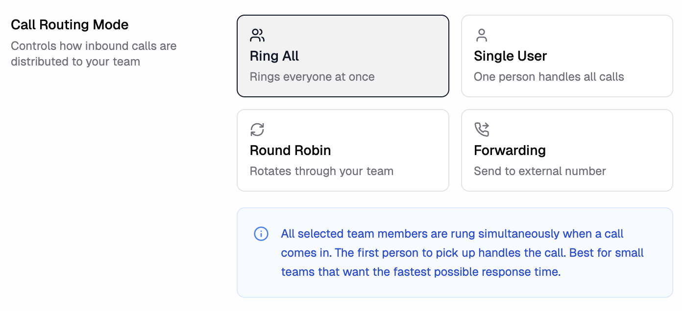
Task: Click "Rotates through your team" description
Action: tap(321, 171)
